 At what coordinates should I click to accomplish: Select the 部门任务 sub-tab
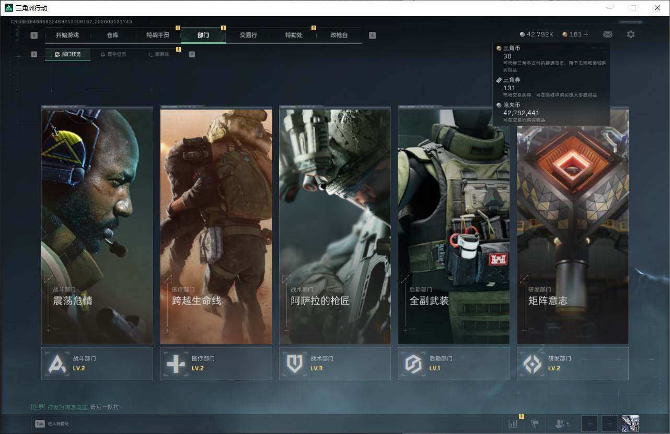point(67,54)
